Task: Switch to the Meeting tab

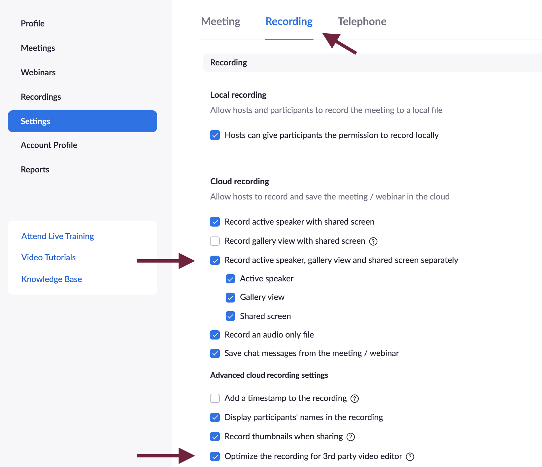Action: click(x=220, y=21)
